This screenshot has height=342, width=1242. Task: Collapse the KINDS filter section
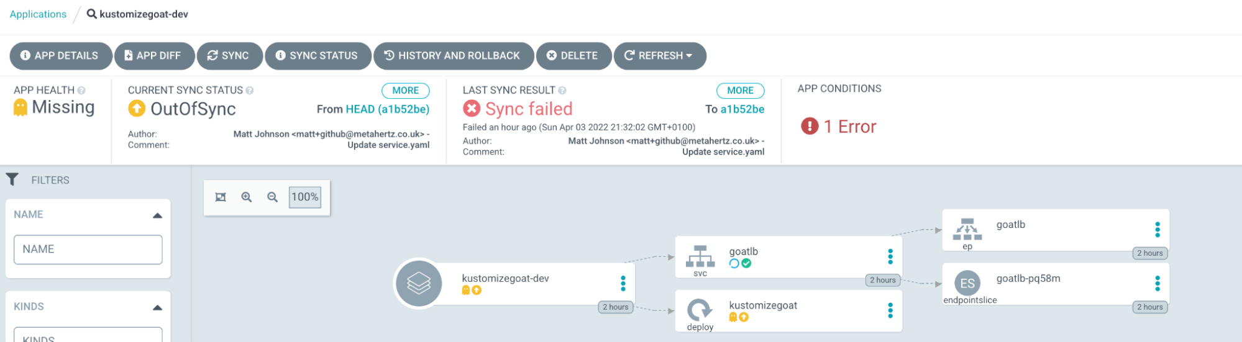point(157,307)
